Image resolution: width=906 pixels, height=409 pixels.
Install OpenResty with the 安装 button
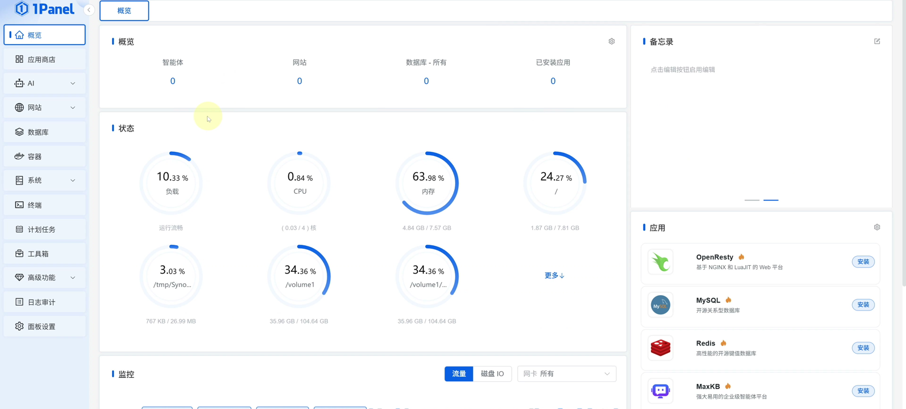pos(863,262)
